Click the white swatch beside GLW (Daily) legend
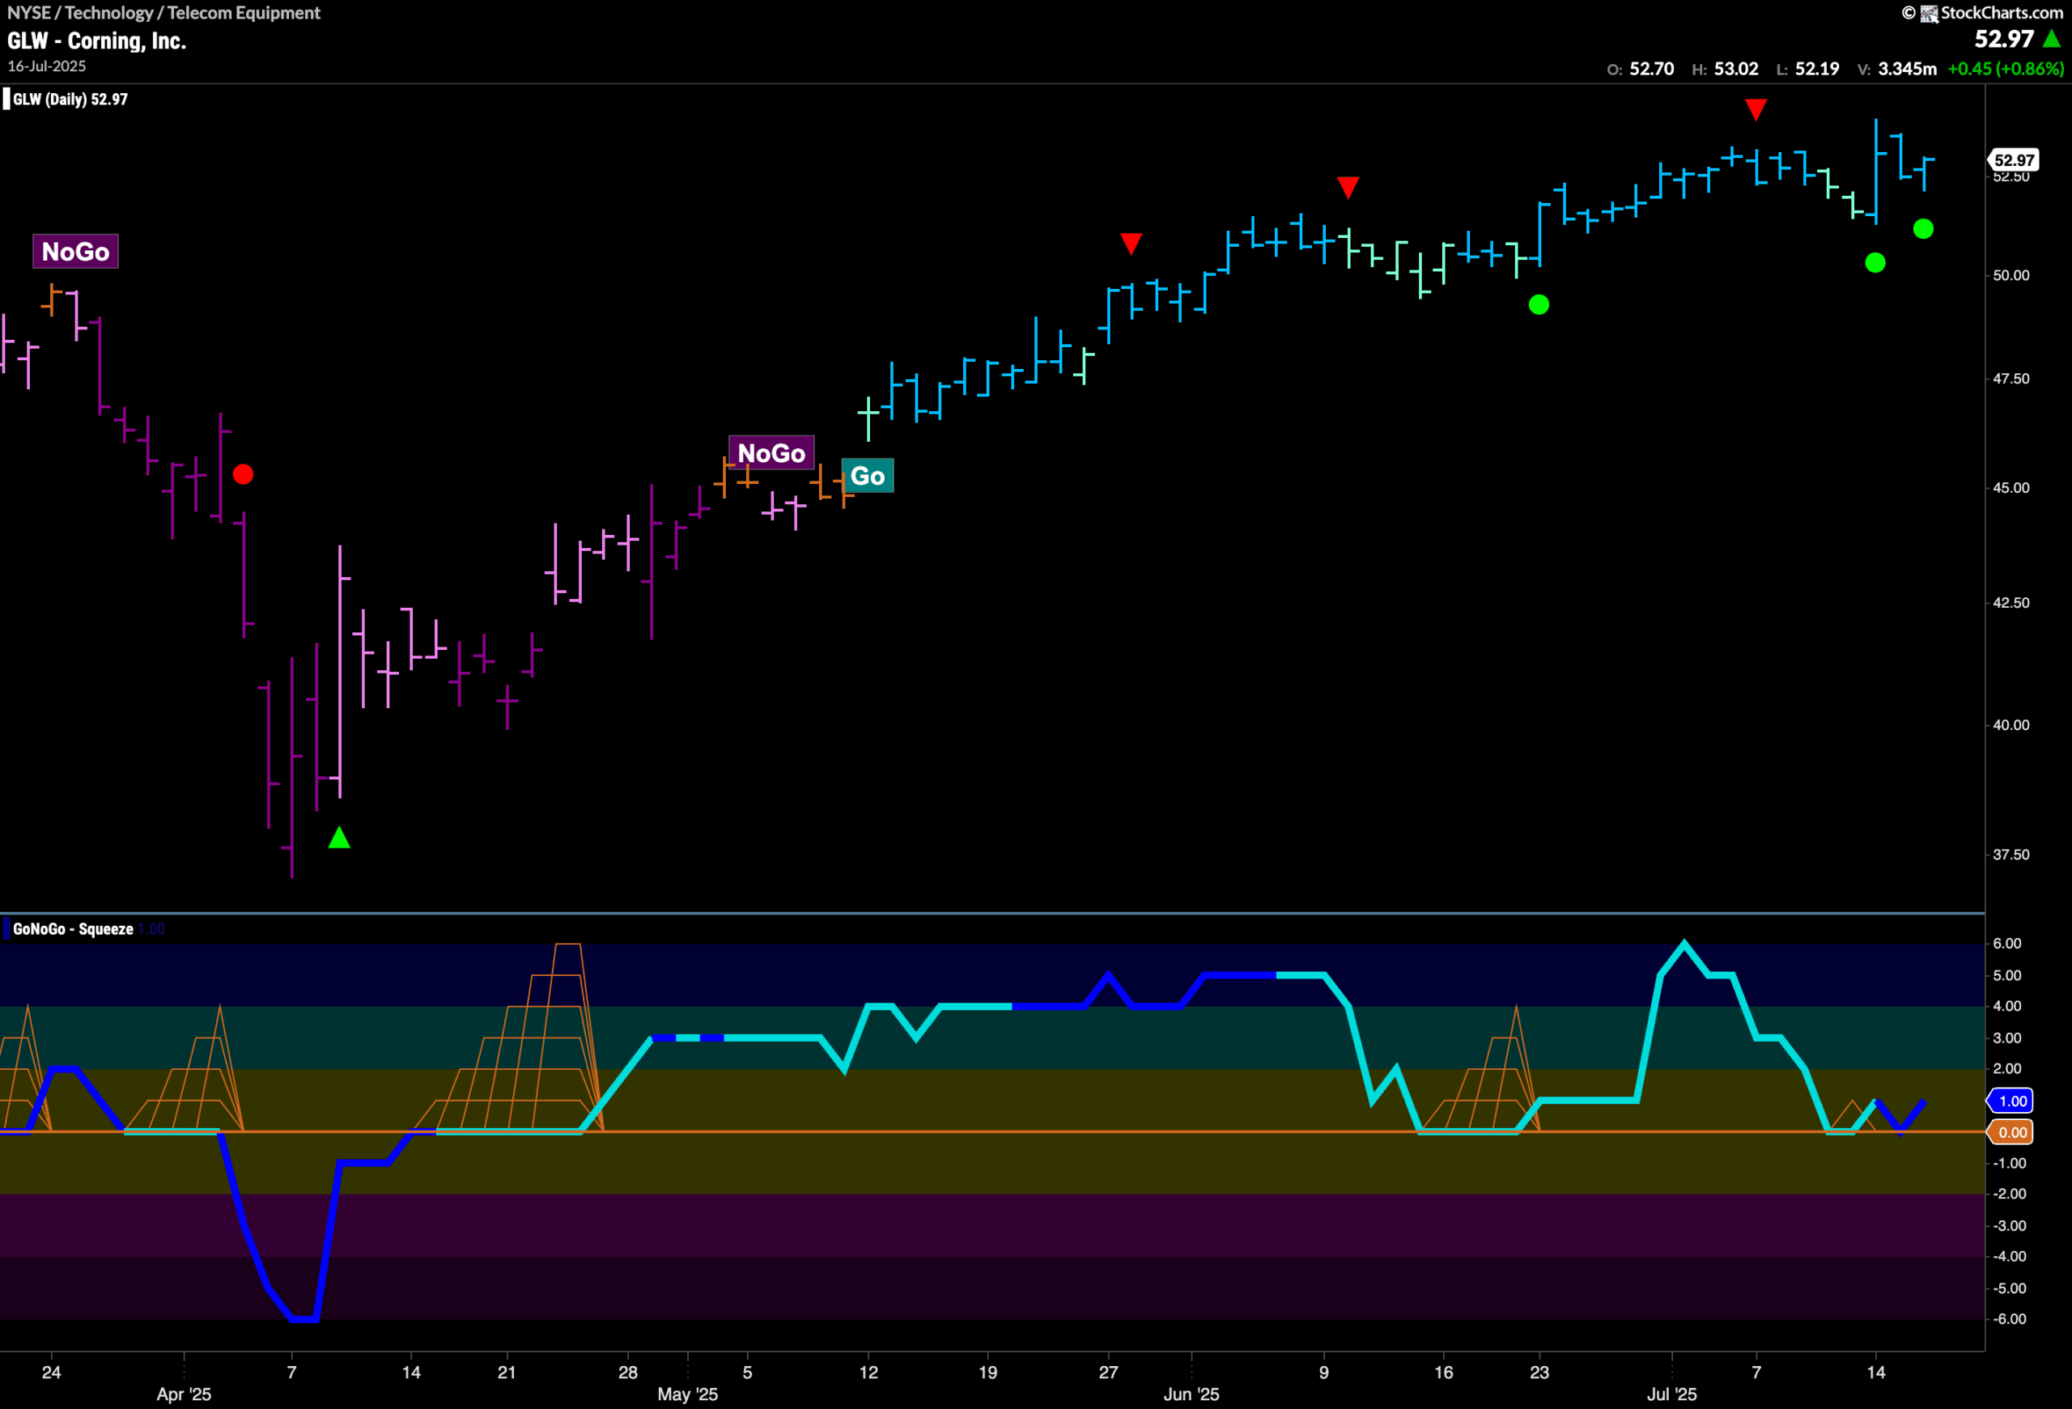This screenshot has height=1409, width=2072. point(6,99)
